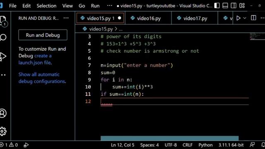Expand hidden menu items ellipsis

click(109, 5)
